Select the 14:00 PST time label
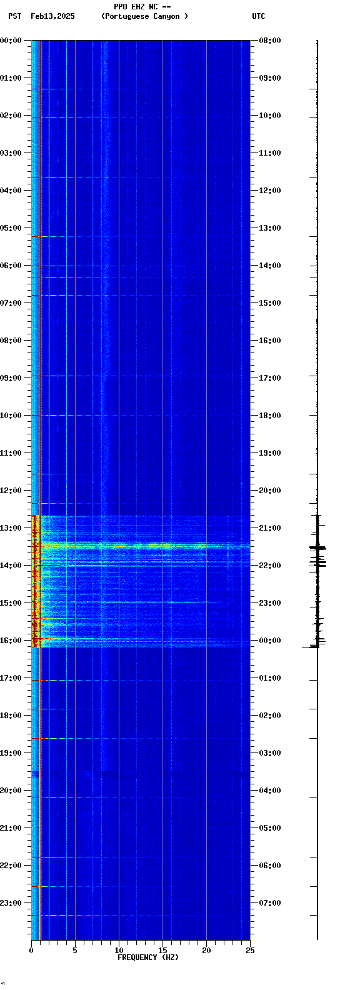Image resolution: width=345 pixels, height=990 pixels. pyautogui.click(x=11, y=566)
